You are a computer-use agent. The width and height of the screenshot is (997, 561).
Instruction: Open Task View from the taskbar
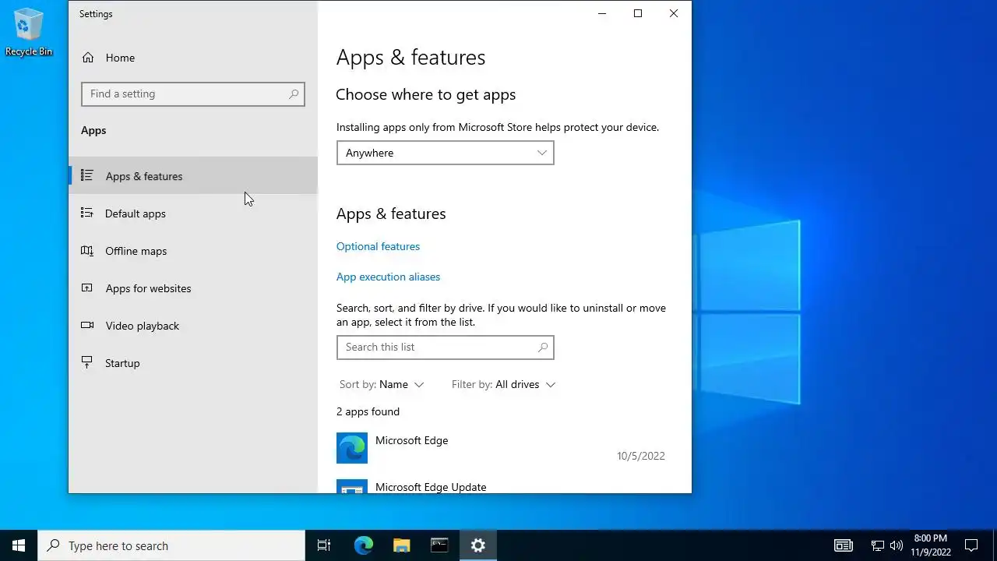[324, 545]
